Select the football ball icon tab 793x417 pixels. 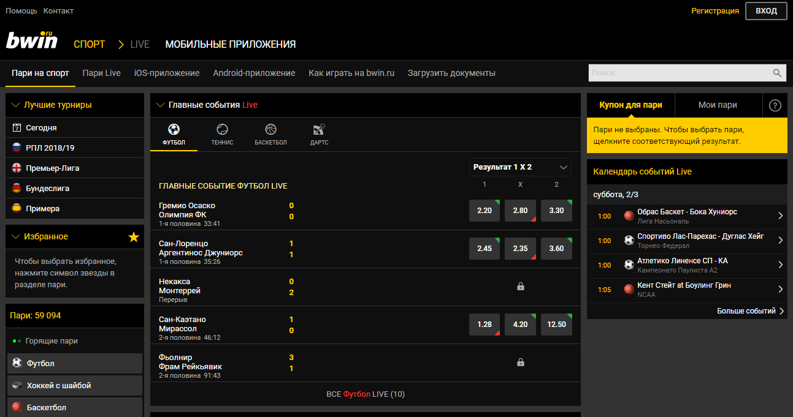tap(174, 129)
